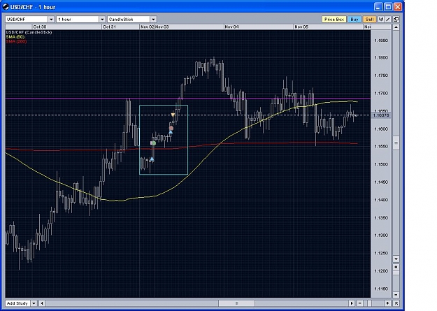The image size is (437, 311).
Task: Click the Price Box button
Action: 334,20
